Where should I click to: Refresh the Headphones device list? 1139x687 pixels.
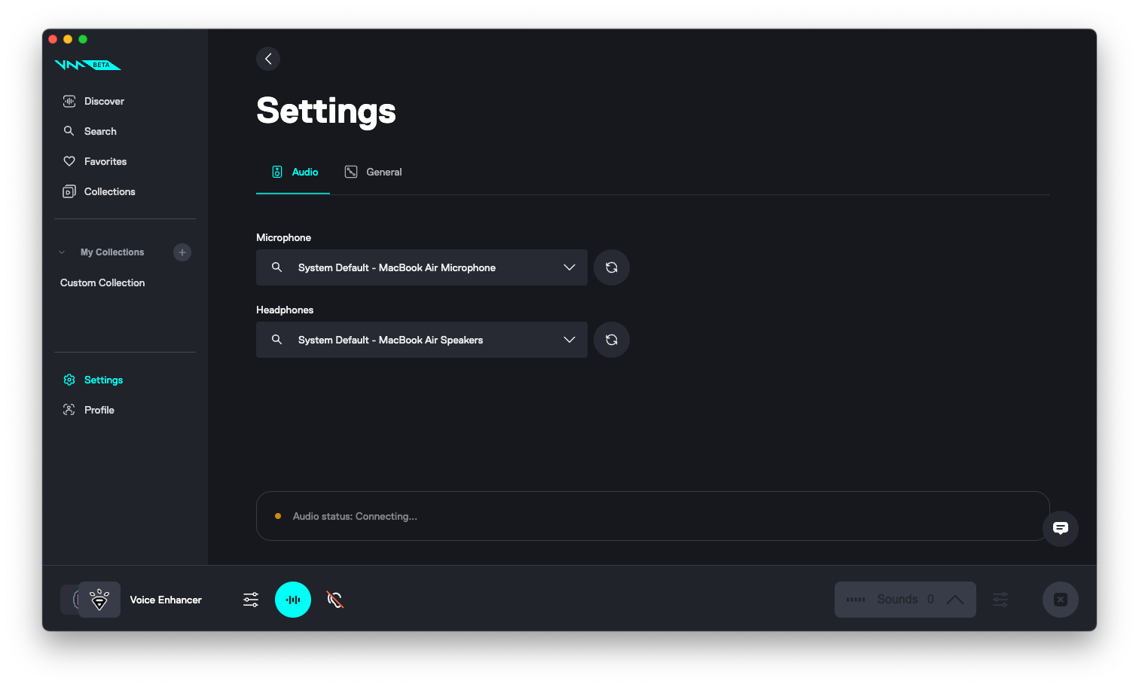(x=612, y=340)
